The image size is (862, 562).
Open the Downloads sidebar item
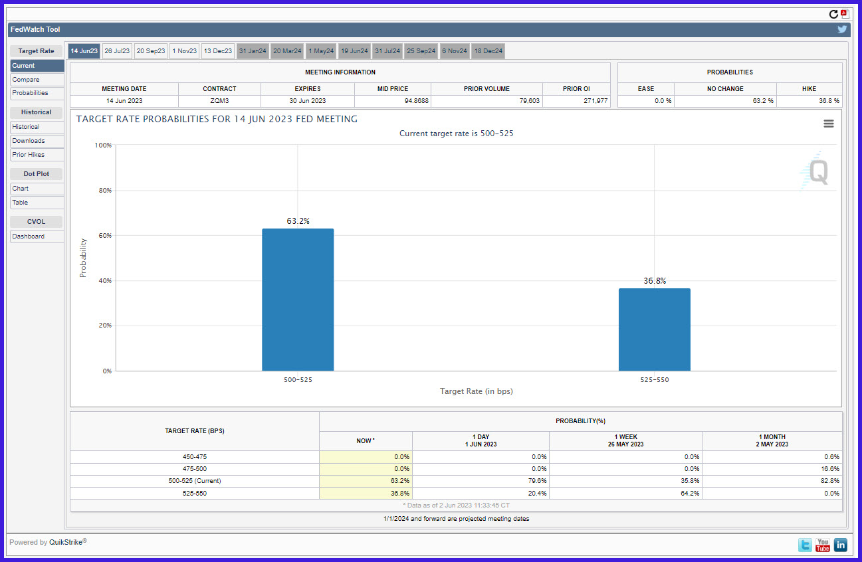point(37,141)
